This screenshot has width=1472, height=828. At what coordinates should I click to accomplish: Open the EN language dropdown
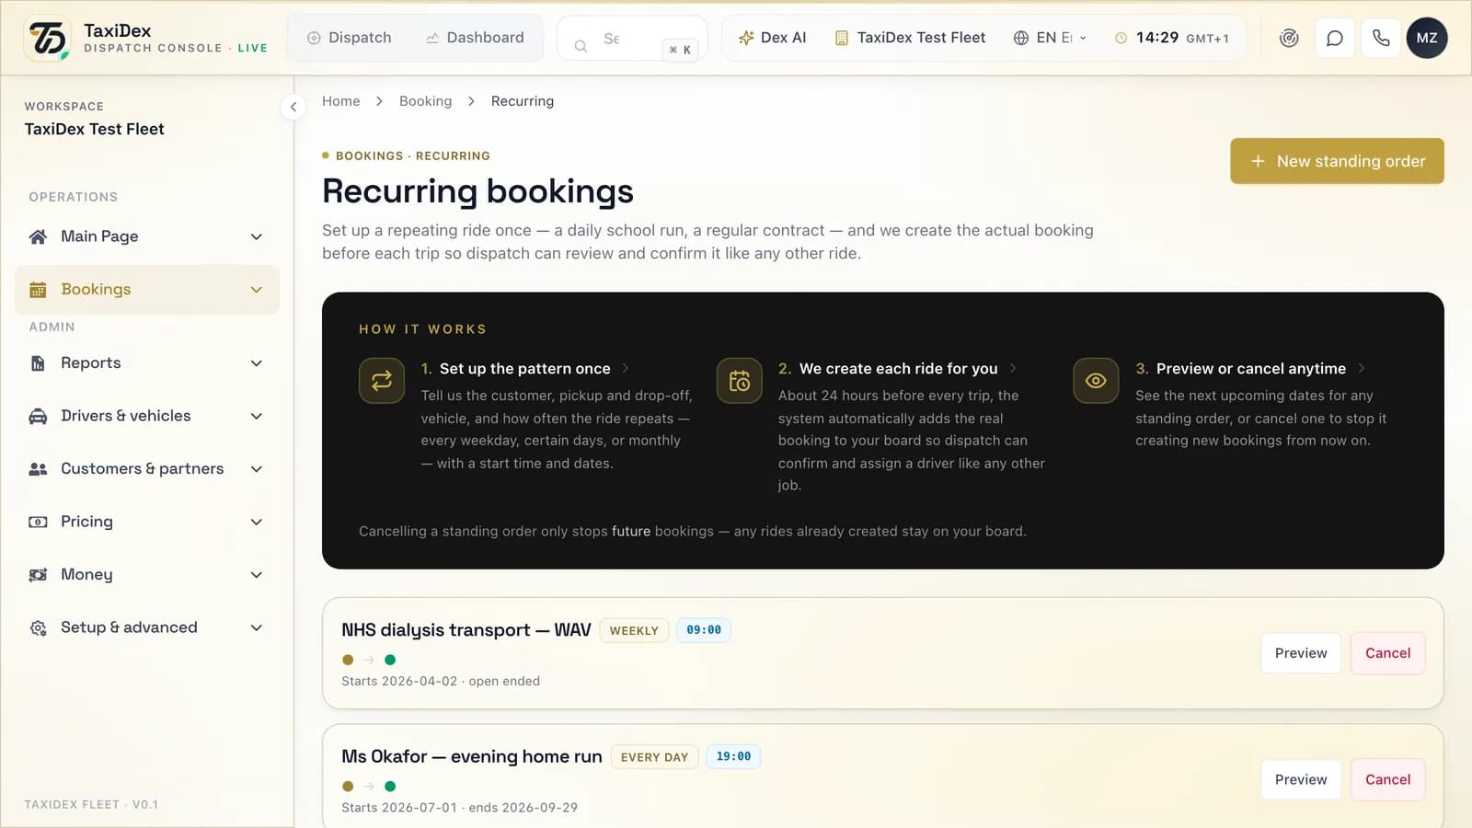pos(1051,38)
